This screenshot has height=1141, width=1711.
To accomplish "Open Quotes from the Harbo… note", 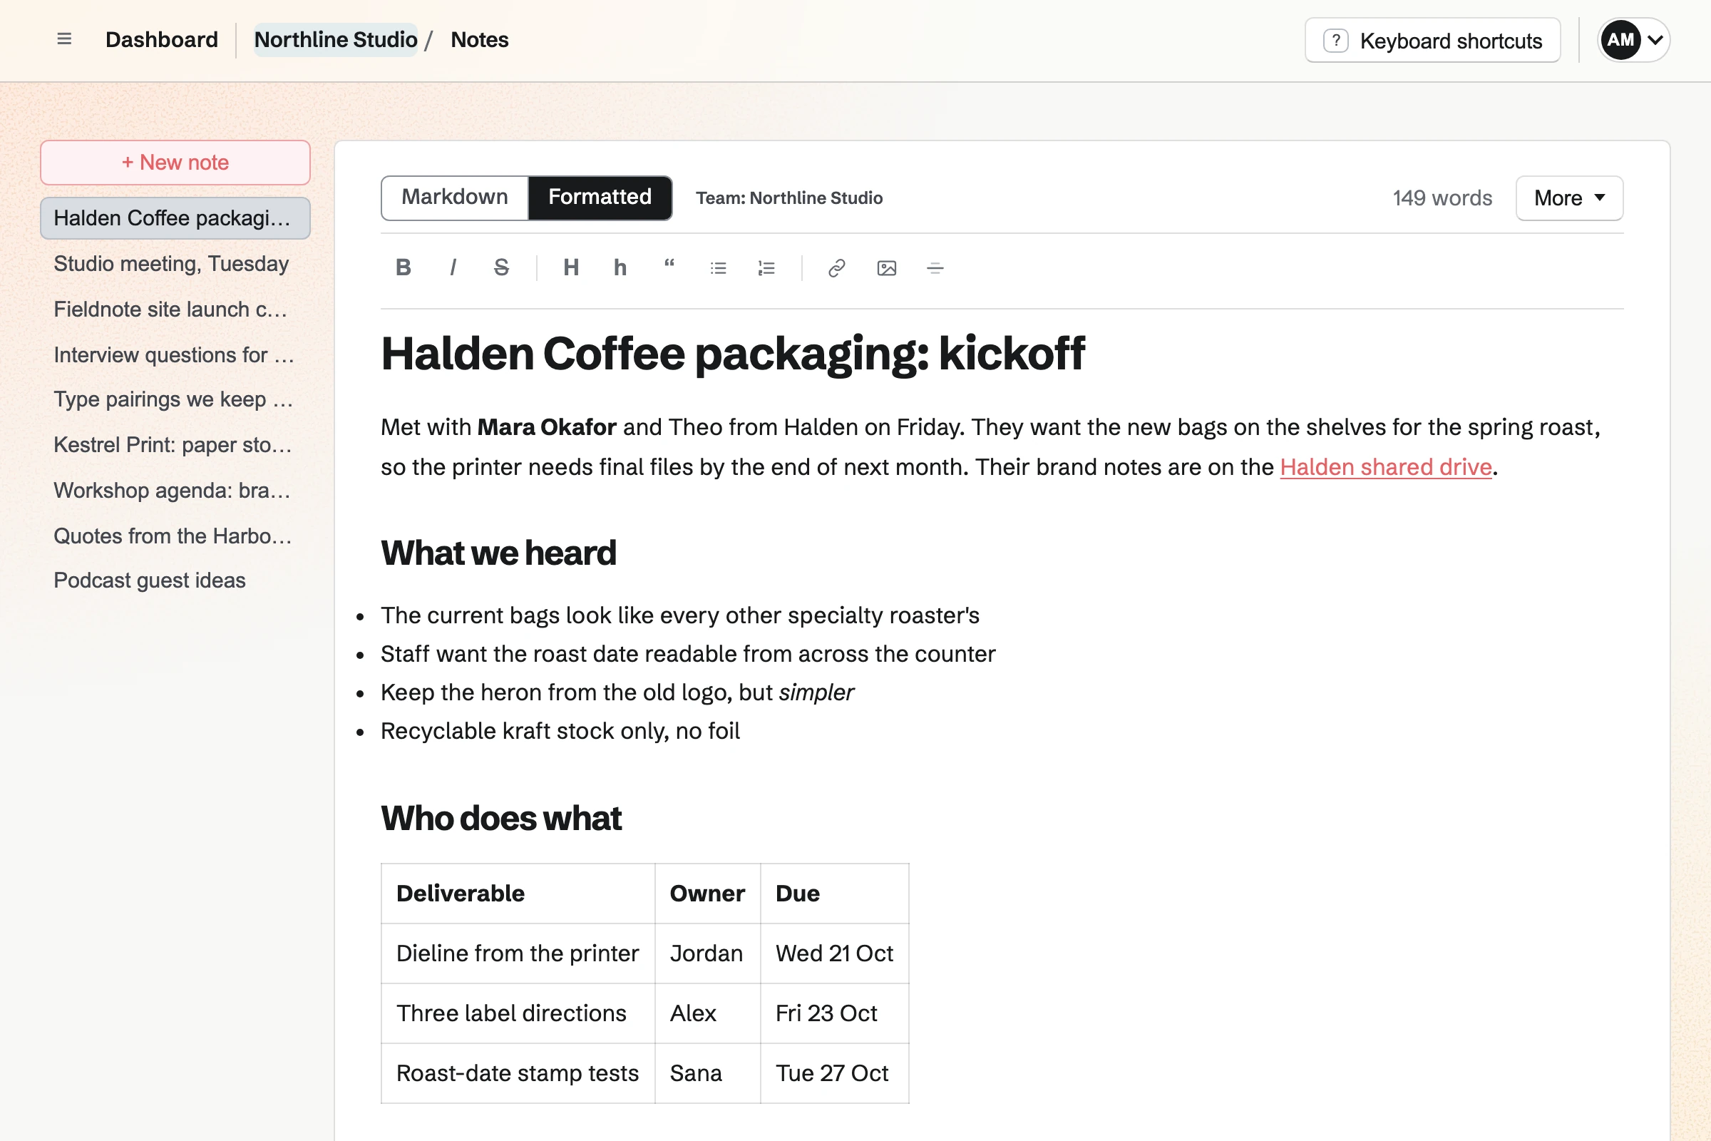I will click(x=175, y=536).
